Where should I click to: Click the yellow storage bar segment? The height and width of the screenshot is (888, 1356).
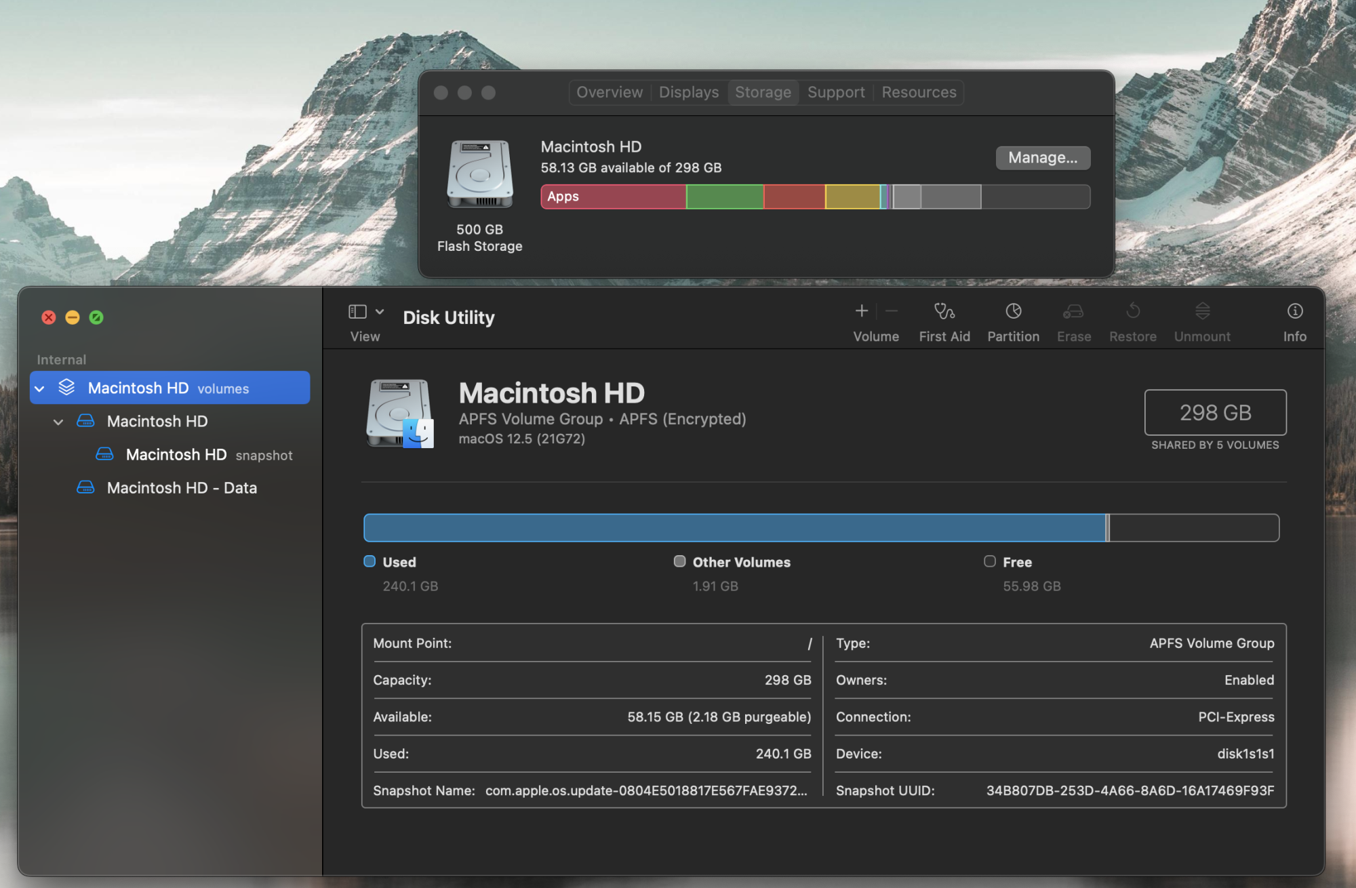coord(852,197)
